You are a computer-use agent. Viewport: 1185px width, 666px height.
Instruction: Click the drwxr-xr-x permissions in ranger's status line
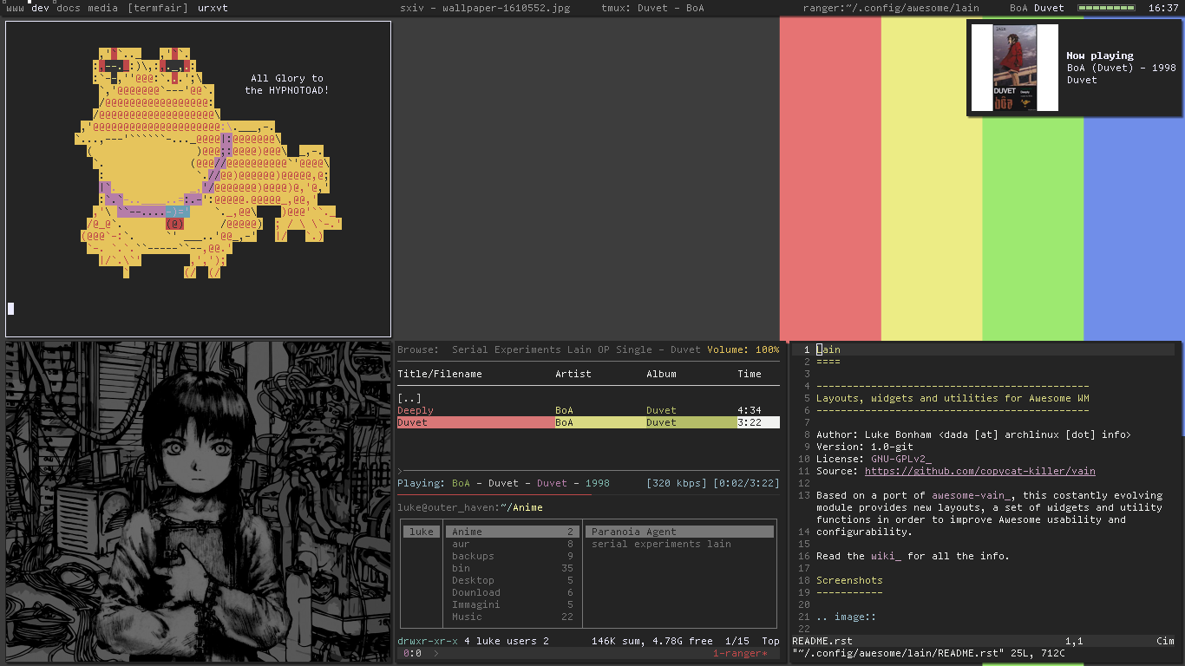[428, 641]
